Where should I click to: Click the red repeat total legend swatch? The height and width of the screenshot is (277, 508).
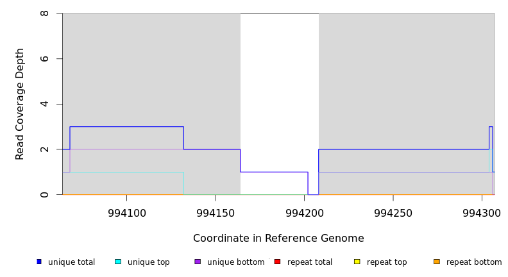pyautogui.click(x=277, y=262)
